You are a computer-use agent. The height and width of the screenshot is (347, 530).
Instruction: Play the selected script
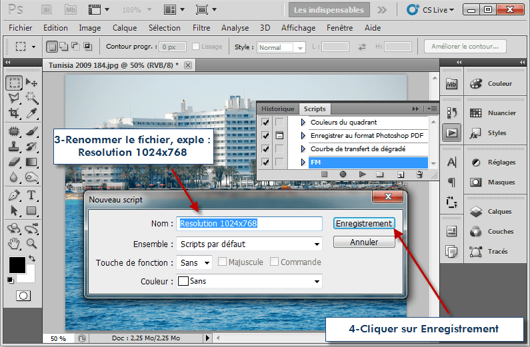coord(363,174)
